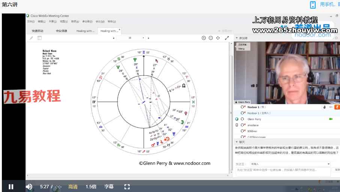Viewport: 340px width, 192px height.
Task: Click the Cisco WebEx Meeting Center title
Action: tap(50, 16)
